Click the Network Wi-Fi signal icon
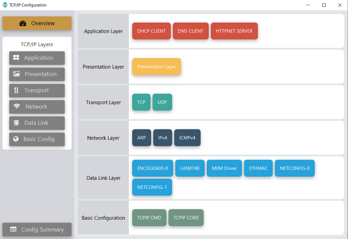The image size is (348, 239). click(x=17, y=106)
